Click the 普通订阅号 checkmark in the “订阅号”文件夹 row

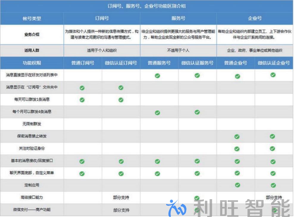pos(82,88)
